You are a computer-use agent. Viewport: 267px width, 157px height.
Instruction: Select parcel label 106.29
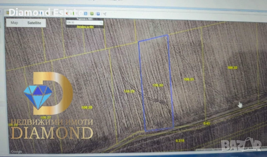[x=129, y=91]
